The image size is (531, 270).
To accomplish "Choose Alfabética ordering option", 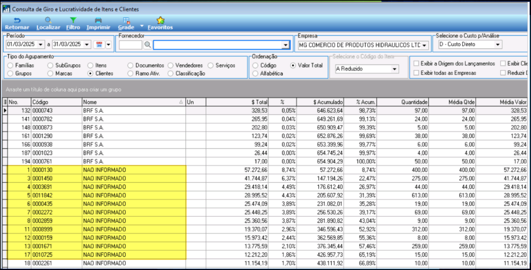I will coord(268,73).
